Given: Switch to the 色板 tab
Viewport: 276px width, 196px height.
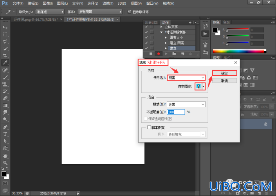Looking at the screenshot, I should (227, 22).
